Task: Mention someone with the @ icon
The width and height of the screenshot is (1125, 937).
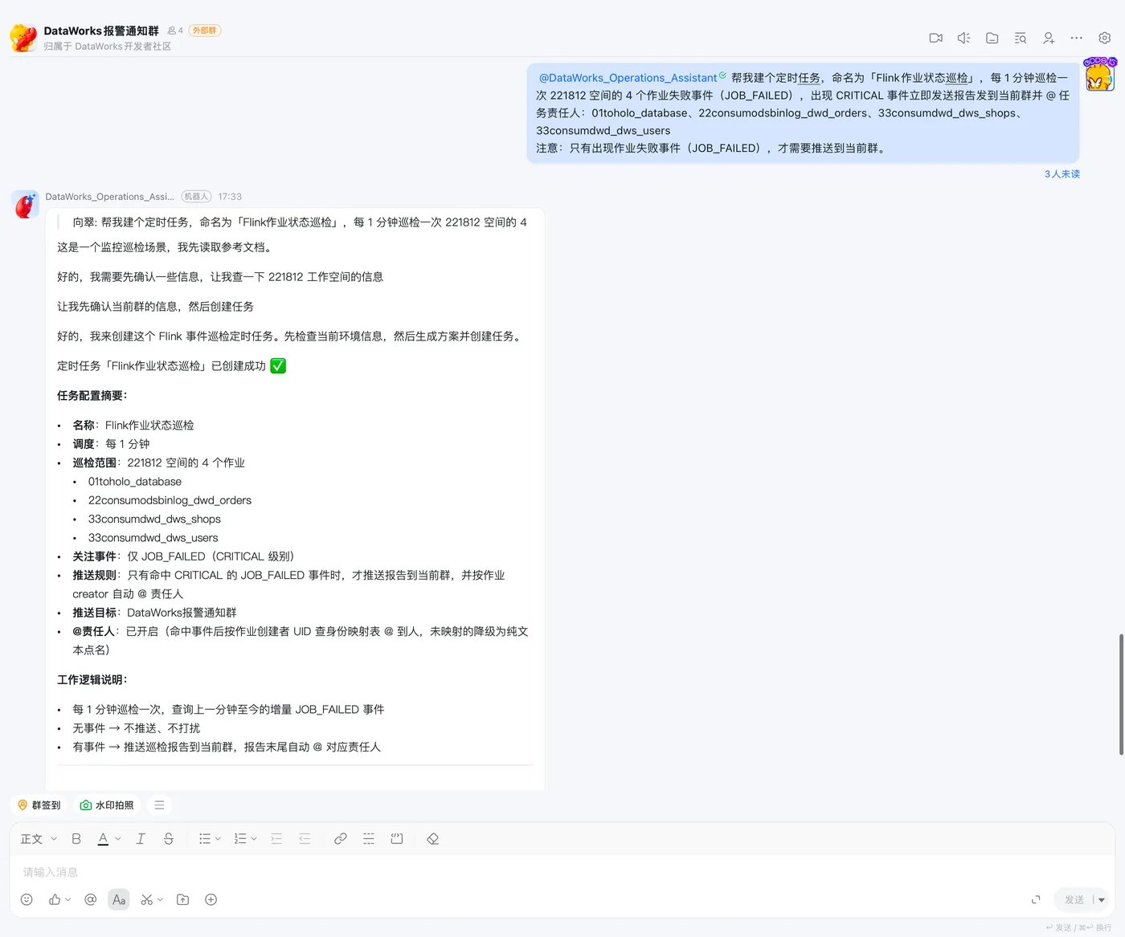Action: click(x=91, y=900)
